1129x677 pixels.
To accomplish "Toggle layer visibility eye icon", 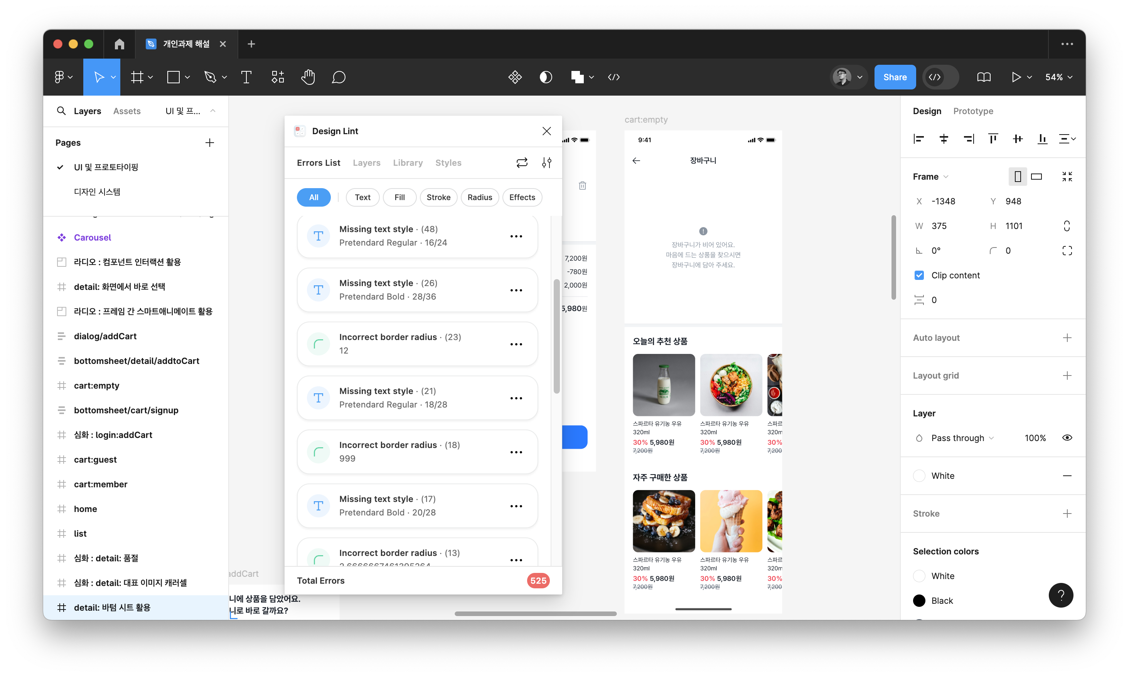I will pos(1067,438).
